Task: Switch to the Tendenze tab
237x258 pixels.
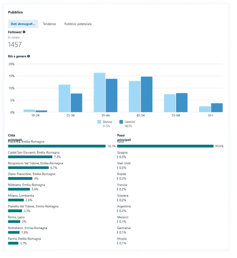Action: point(49,24)
